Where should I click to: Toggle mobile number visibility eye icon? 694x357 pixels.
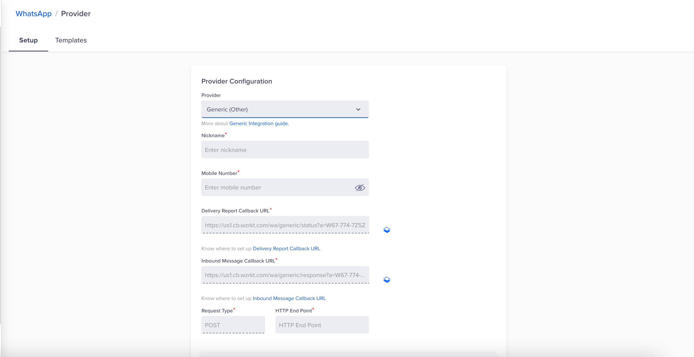360,188
